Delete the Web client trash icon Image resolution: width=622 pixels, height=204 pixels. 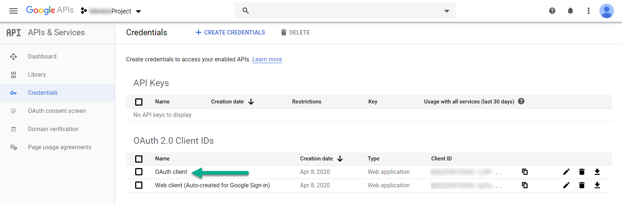[582, 185]
